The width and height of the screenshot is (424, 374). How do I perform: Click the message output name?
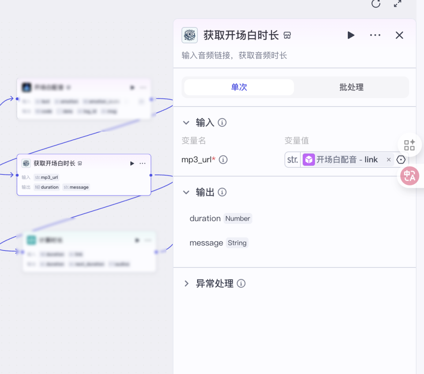coord(206,243)
